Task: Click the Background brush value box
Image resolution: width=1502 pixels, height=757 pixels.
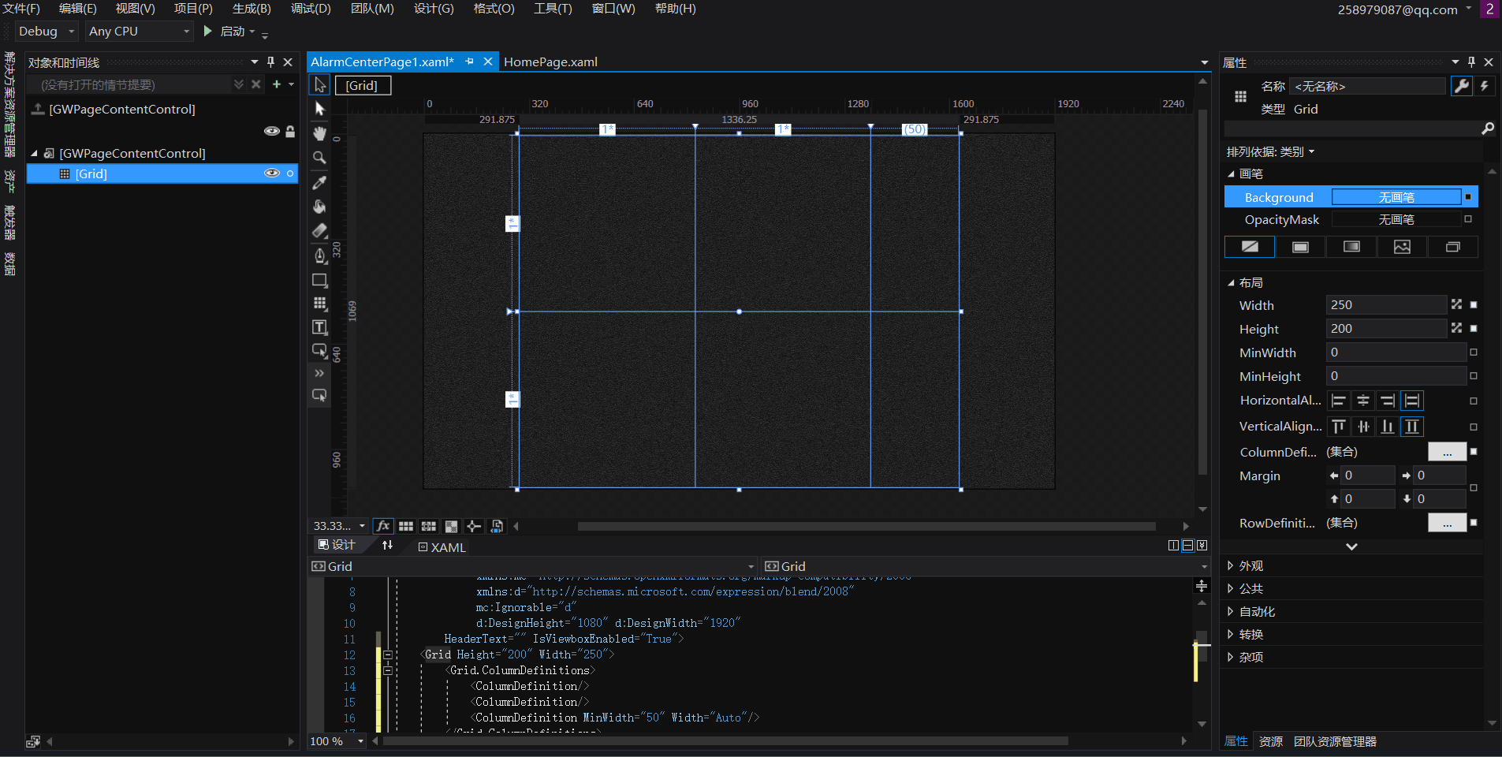Action: 1396,197
